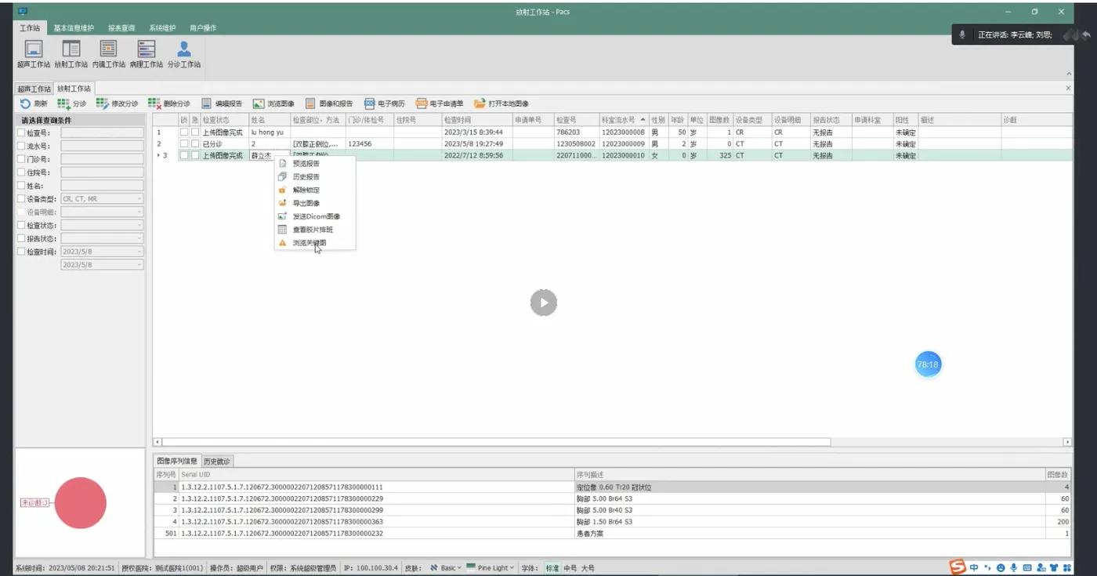Screen dimensions: 1097x576
Task: Select the lu hong yu patient row
Action: click(611, 132)
